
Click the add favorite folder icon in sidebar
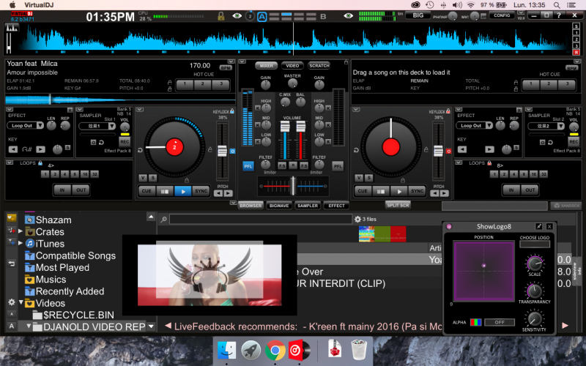tap(11, 217)
